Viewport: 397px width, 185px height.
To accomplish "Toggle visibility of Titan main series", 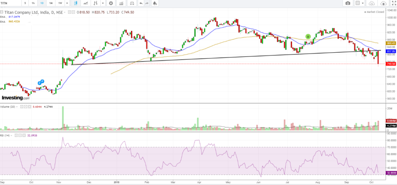I will (70, 12).
